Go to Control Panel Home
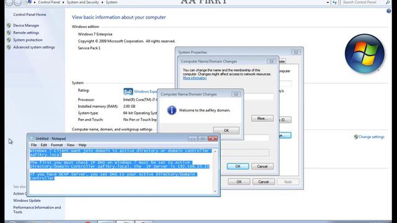 30,15
